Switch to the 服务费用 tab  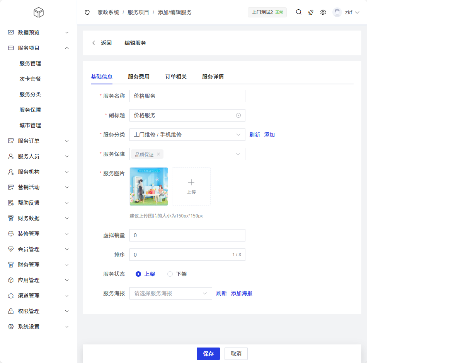point(139,77)
